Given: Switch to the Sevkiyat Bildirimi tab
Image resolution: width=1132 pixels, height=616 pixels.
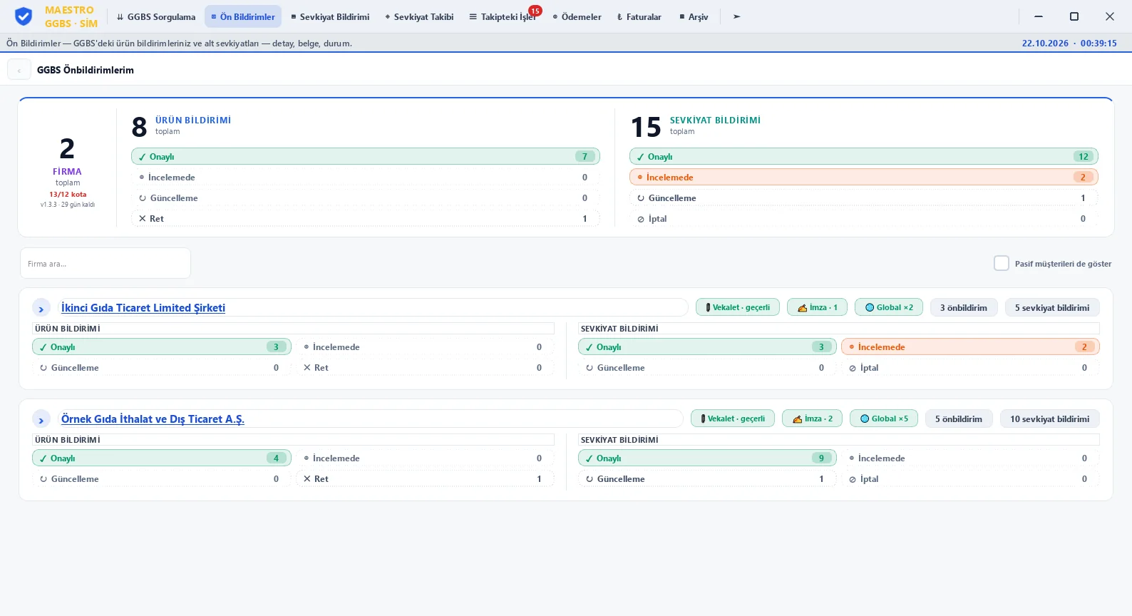Looking at the screenshot, I should [330, 16].
